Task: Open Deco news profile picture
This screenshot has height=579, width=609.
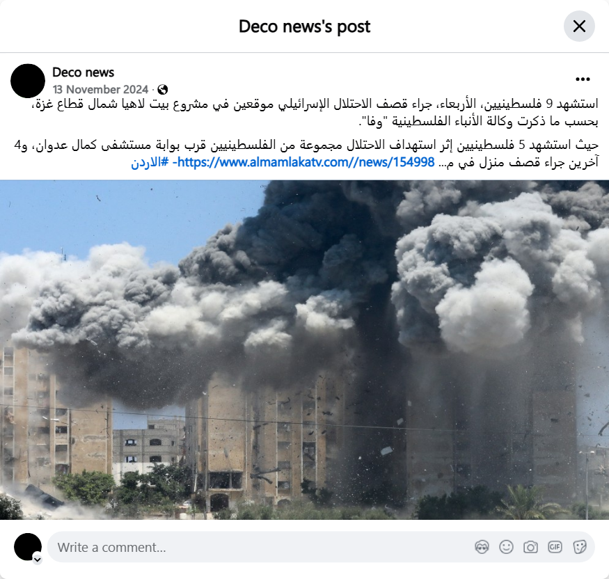Action: (x=28, y=81)
